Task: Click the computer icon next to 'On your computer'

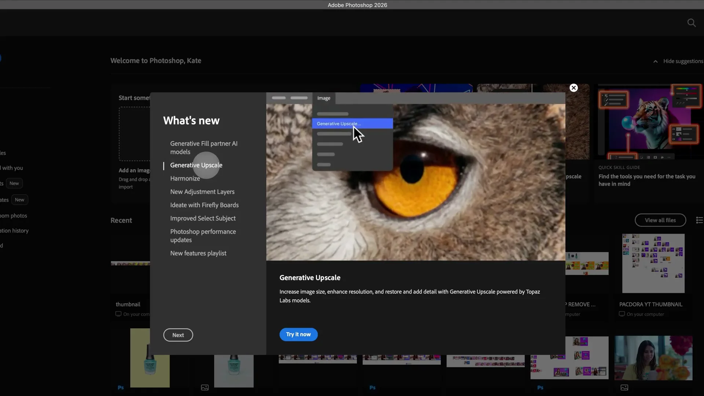Action: coord(118,314)
